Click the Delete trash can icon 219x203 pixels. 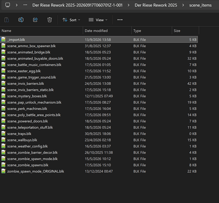coord(49,20)
